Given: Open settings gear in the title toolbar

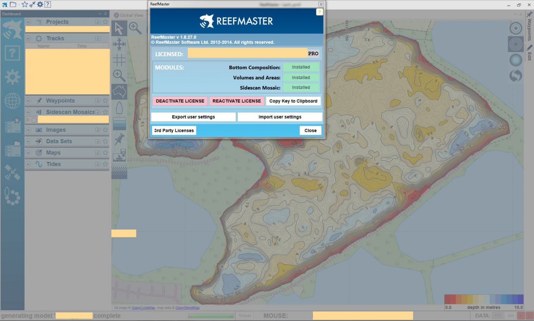Looking at the screenshot, I should point(40,5).
